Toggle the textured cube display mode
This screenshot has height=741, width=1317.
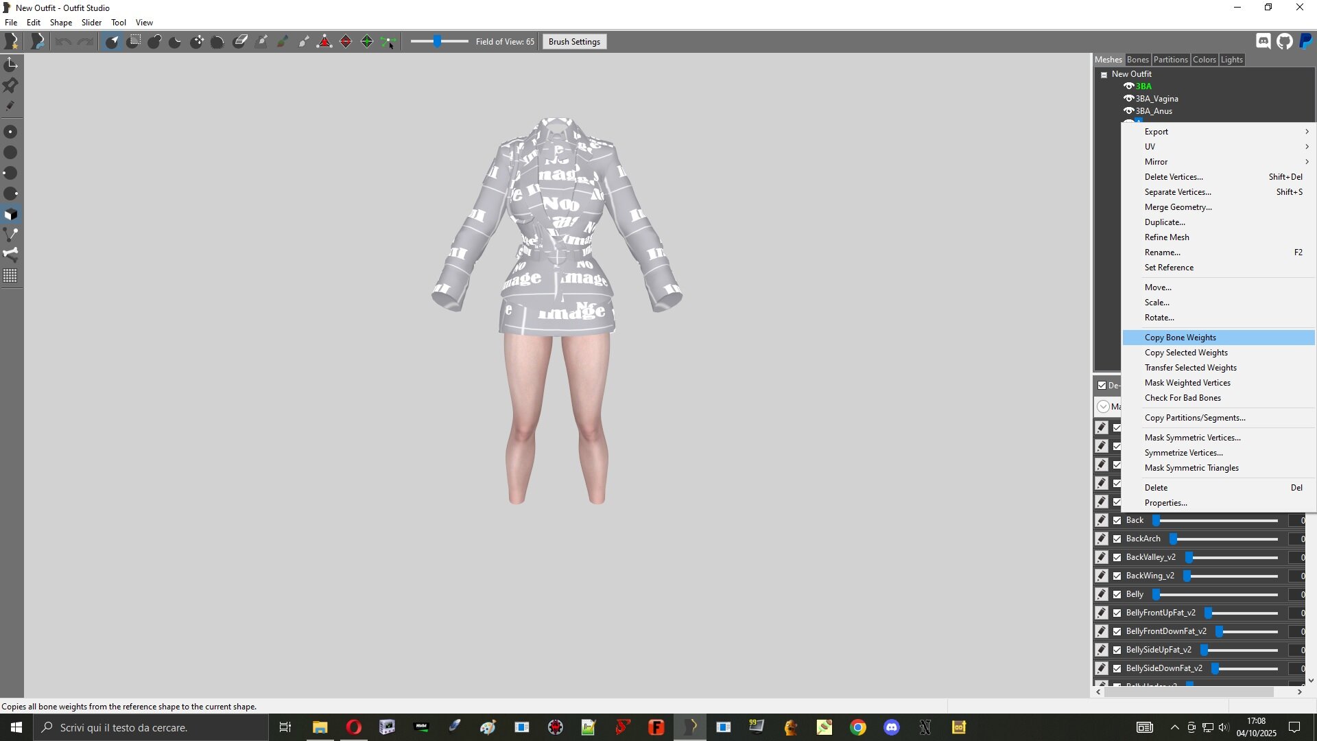point(11,214)
